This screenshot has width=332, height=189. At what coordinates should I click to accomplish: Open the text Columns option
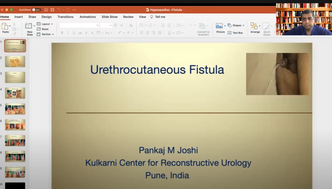pos(192,25)
